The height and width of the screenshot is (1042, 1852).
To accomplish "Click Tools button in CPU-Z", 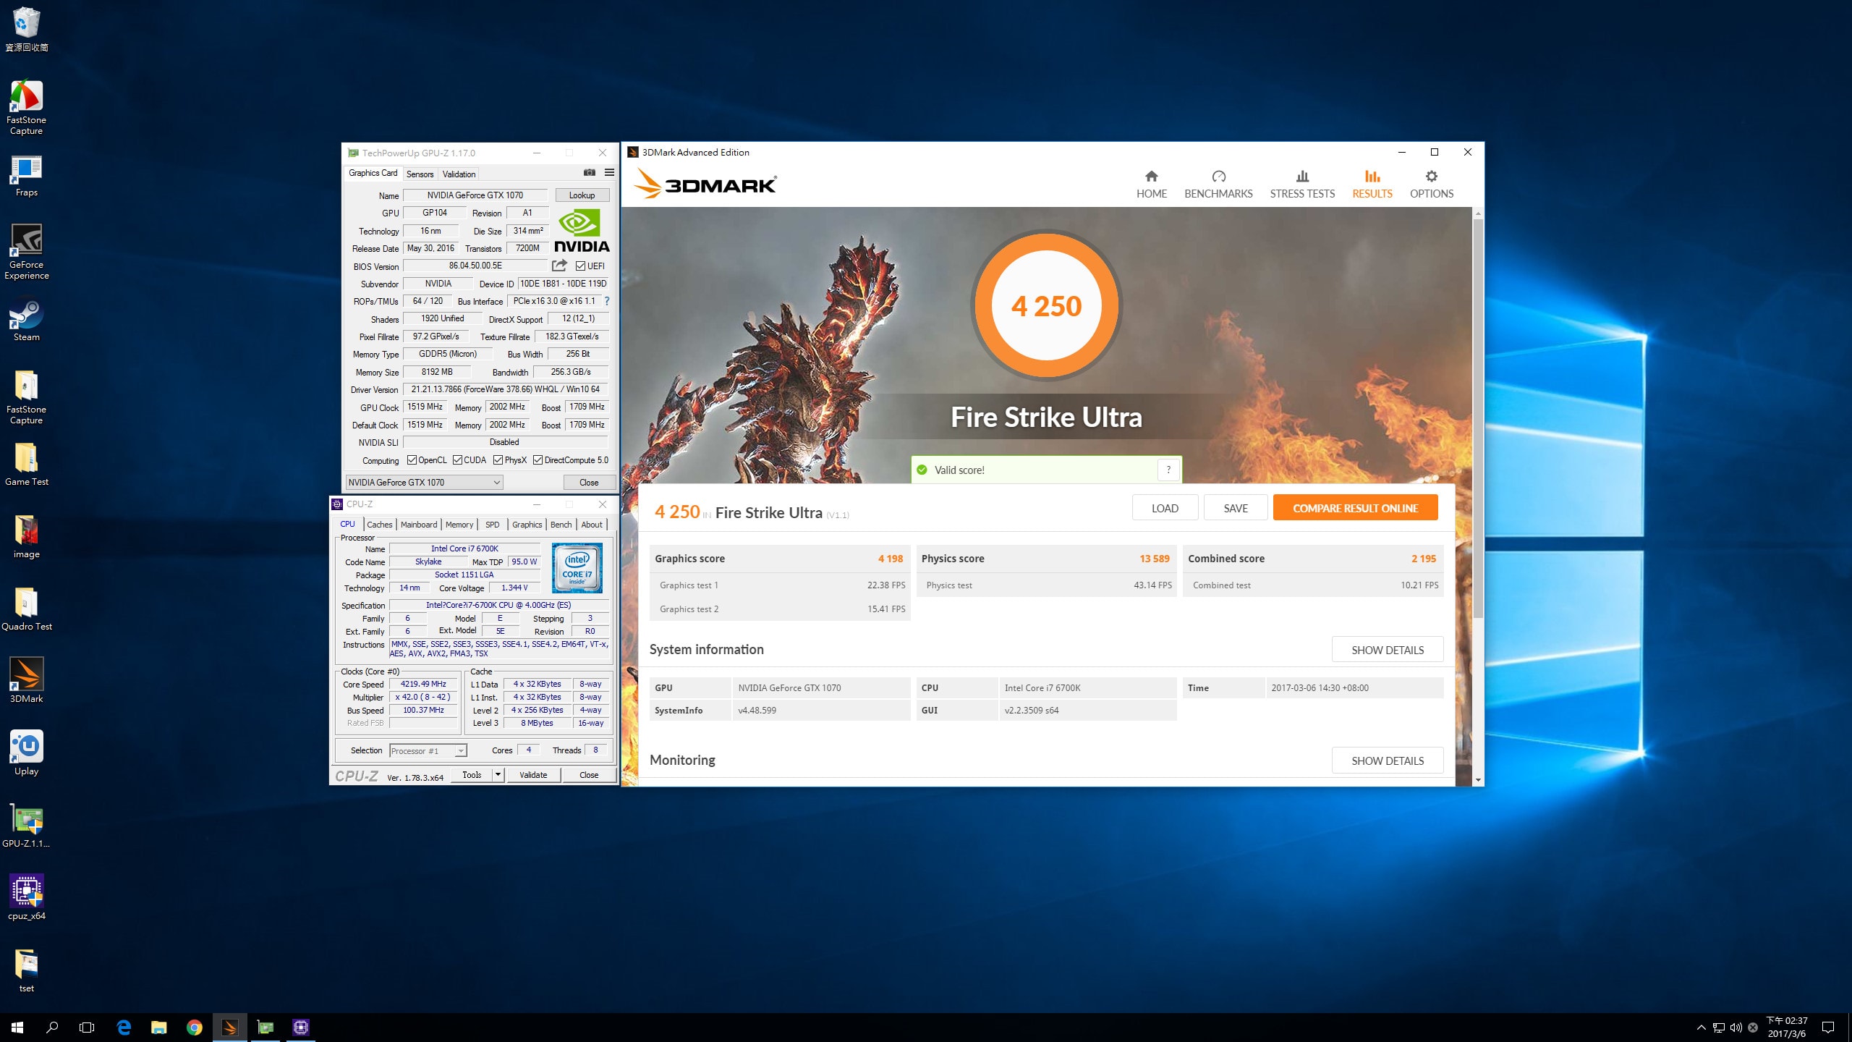I will tap(472, 775).
